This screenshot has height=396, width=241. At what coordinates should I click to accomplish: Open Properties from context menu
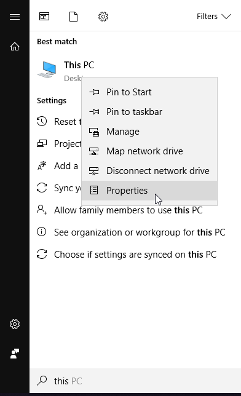click(149, 191)
